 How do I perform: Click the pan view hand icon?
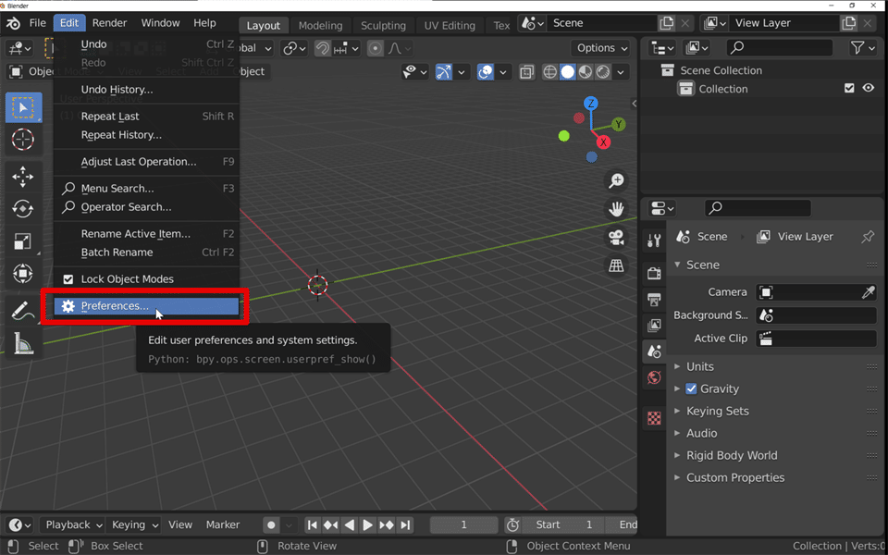[x=616, y=209]
